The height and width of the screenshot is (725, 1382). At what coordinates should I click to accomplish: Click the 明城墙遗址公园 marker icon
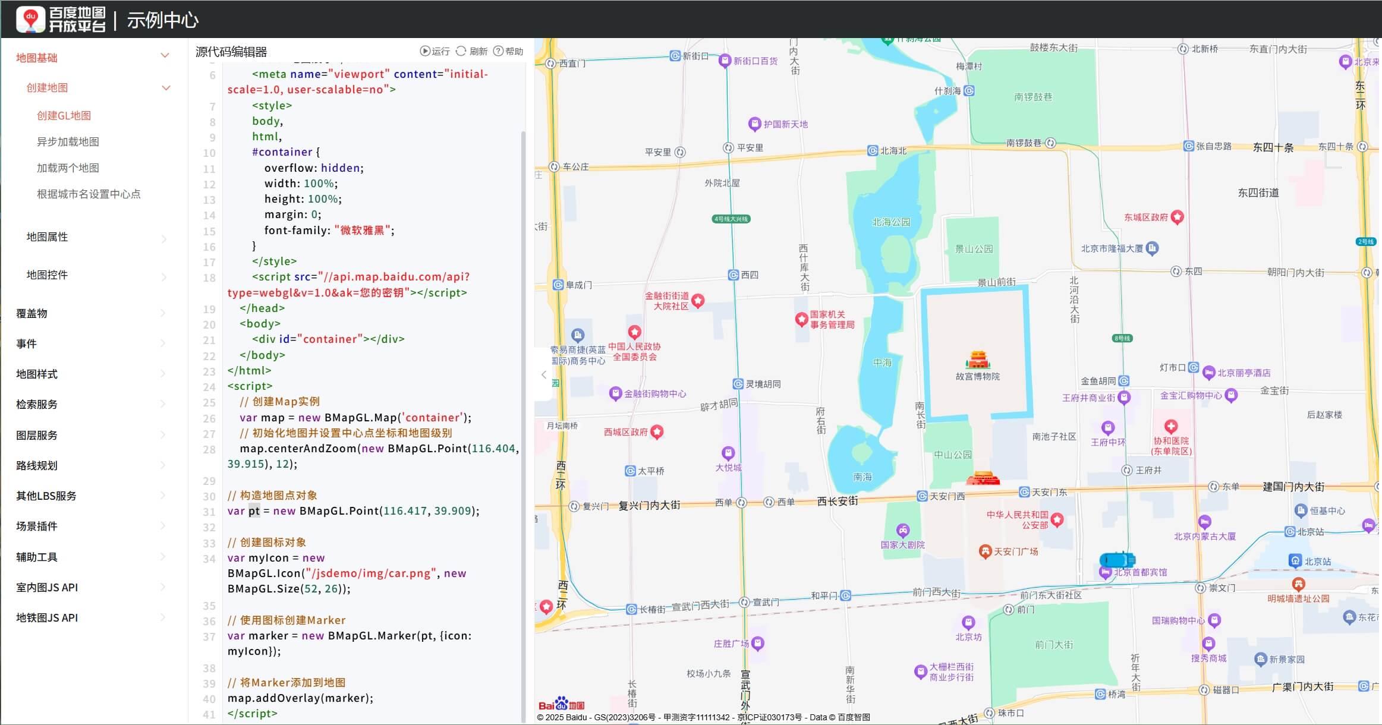click(1299, 584)
